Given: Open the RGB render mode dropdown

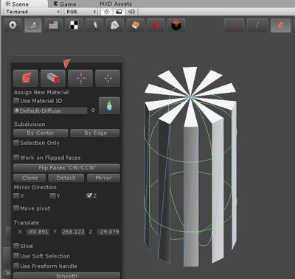Looking at the screenshot, I should 81,12.
